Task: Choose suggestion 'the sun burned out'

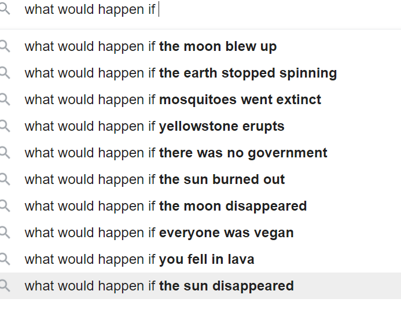Action: [200, 179]
